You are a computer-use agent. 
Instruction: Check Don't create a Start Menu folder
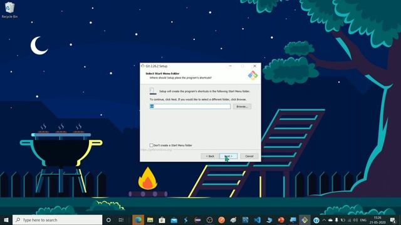152,145
